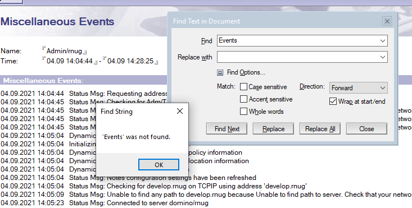Click the Close button in Find dialog
The height and width of the screenshot is (208, 412).
(x=366, y=129)
